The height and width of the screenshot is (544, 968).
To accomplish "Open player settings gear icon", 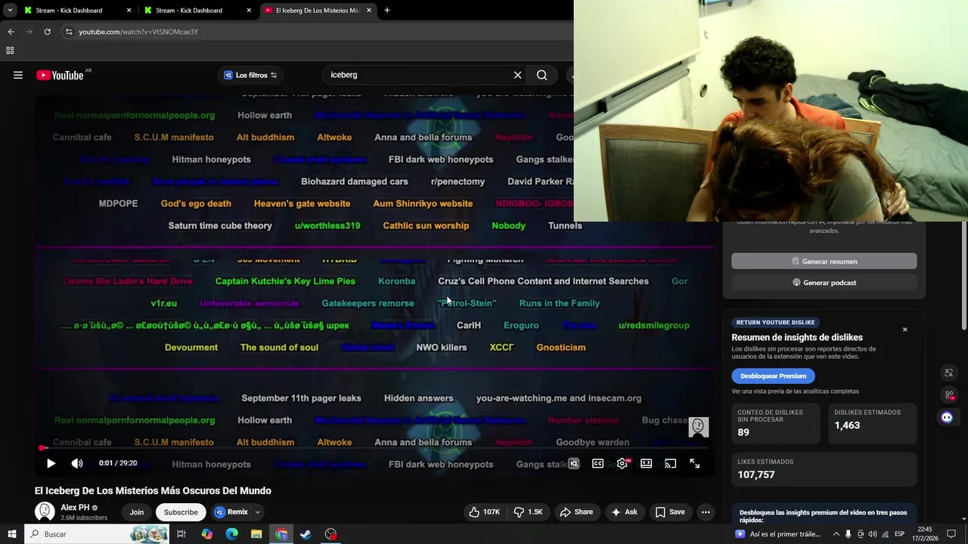I will coord(622,463).
